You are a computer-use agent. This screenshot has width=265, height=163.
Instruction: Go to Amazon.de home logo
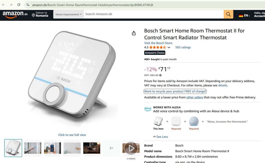[15, 15]
